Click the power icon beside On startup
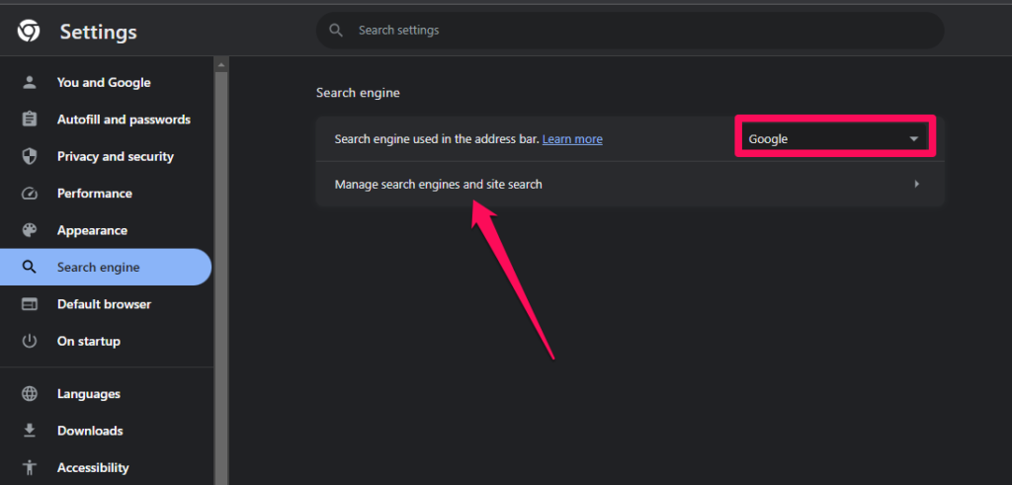 [30, 341]
